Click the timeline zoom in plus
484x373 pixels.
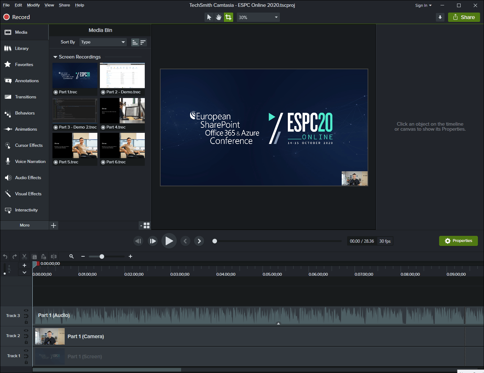click(130, 256)
